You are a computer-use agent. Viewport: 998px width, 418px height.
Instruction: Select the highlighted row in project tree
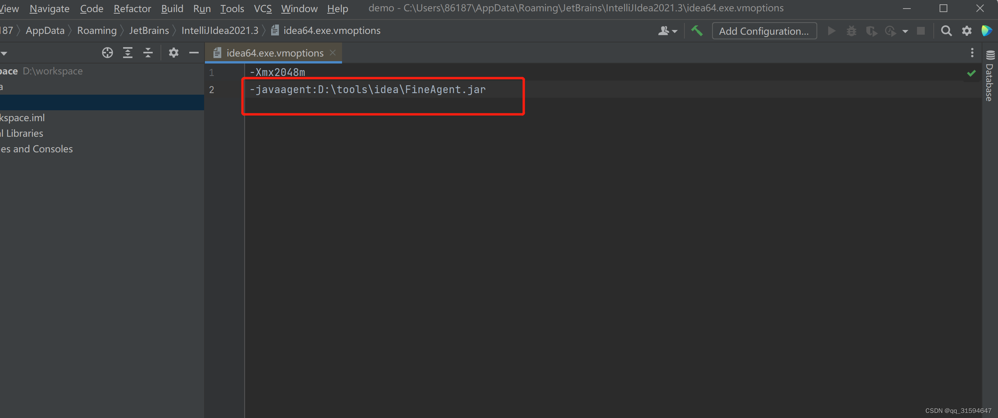(x=102, y=102)
